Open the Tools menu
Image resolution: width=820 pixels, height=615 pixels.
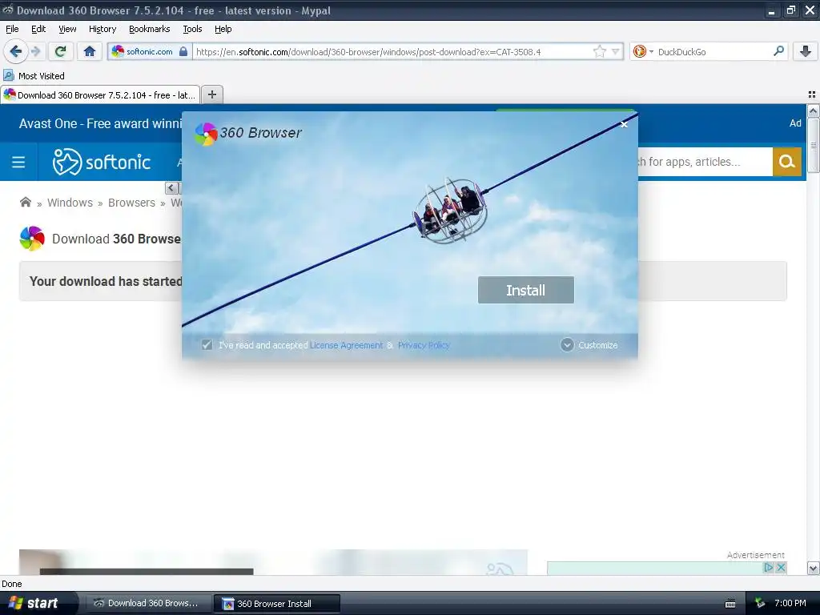coord(192,29)
